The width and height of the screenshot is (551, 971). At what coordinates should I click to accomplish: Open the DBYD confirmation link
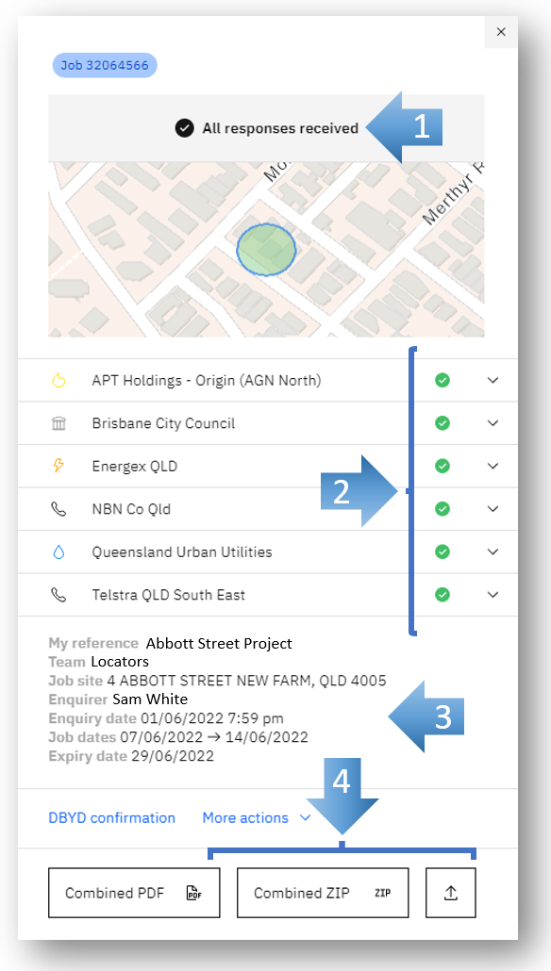click(x=111, y=817)
